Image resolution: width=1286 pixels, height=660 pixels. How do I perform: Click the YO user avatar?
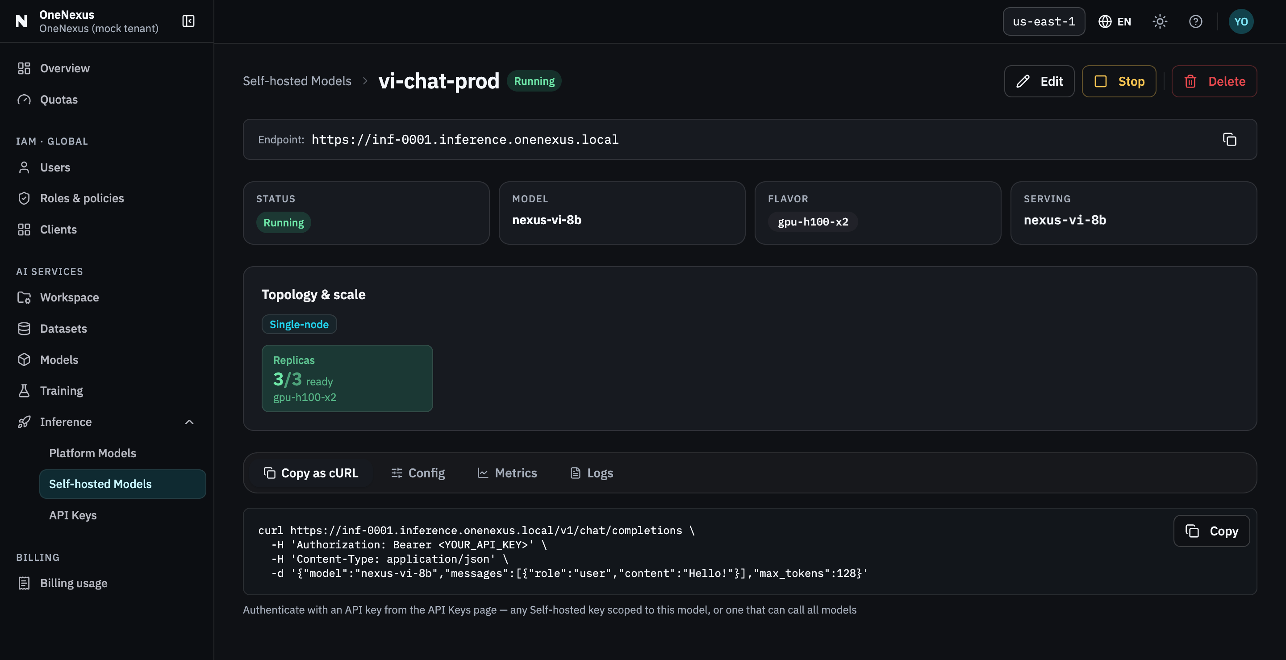(1240, 21)
